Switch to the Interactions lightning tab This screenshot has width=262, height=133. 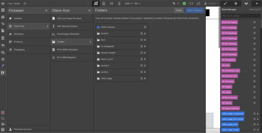[257, 3]
